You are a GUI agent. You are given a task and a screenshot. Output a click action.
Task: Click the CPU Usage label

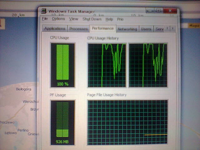(59, 38)
